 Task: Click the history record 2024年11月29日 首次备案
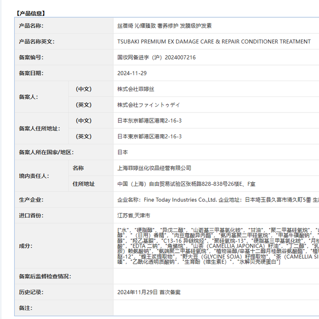pyautogui.click(x=149, y=292)
